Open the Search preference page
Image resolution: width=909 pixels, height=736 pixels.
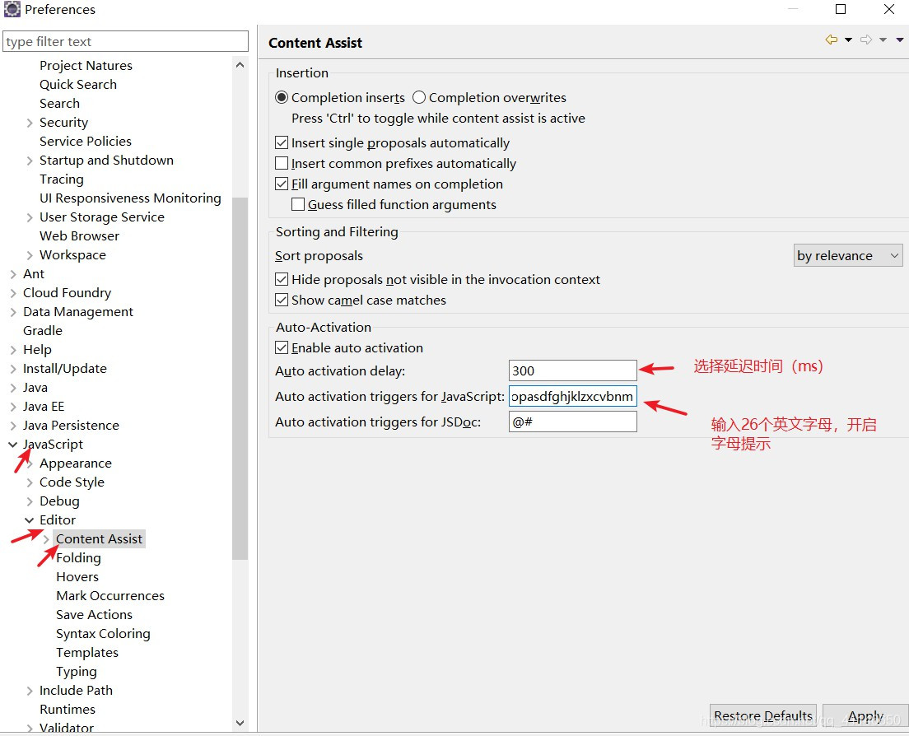tap(60, 103)
